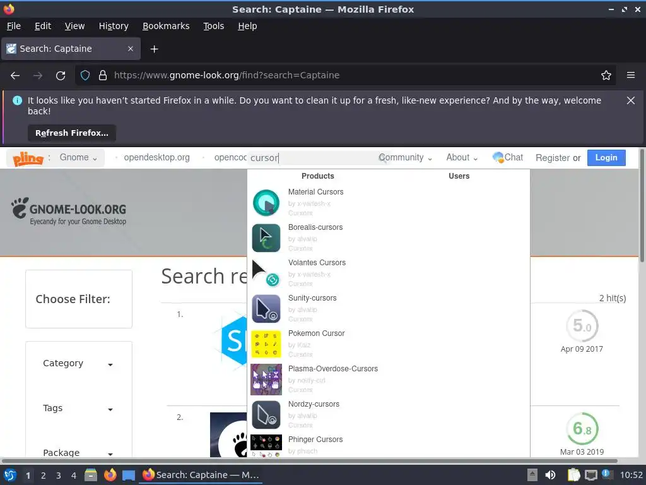This screenshot has width=646, height=485.
Task: Open the File menu
Action: pyautogui.click(x=14, y=26)
